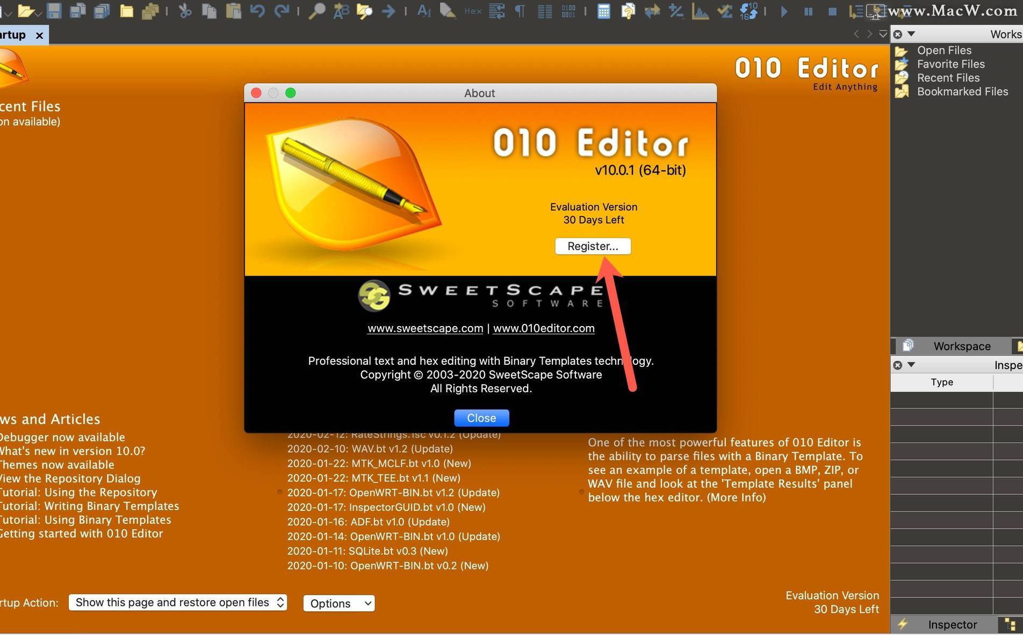Click the Type column header in Inspector
The width and height of the screenshot is (1023, 635).
[x=942, y=382]
